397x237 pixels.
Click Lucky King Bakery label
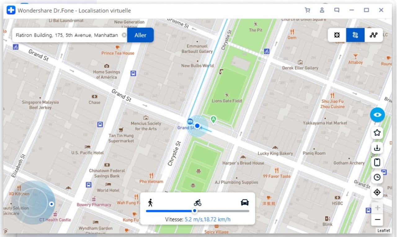275,153
